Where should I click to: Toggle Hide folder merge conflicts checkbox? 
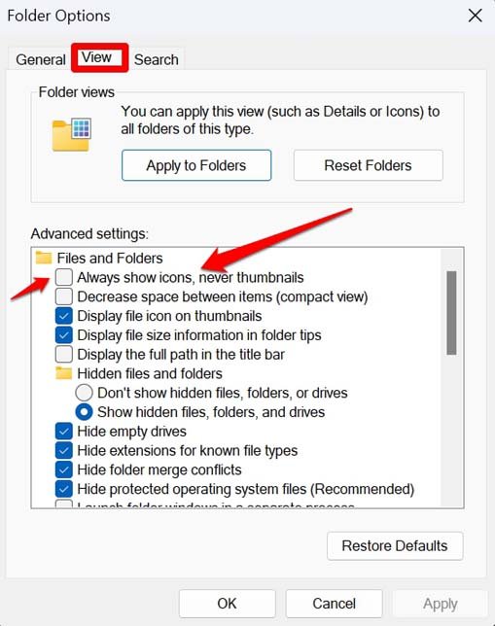pos(64,469)
